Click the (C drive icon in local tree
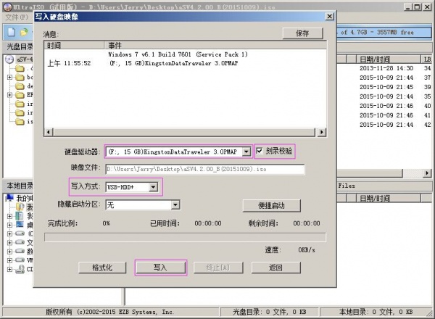435x319 pixels. point(20,233)
